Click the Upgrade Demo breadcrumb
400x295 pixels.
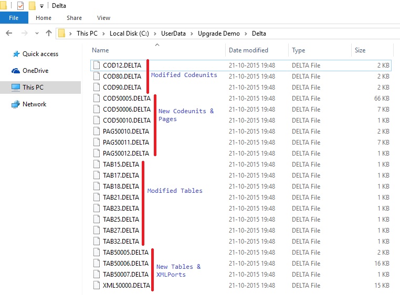click(218, 34)
